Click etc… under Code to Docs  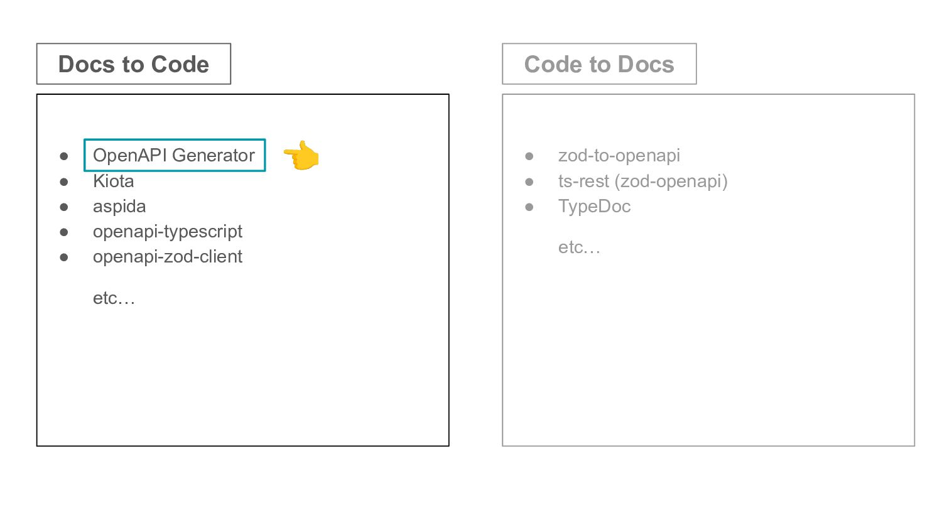pyautogui.click(x=579, y=247)
